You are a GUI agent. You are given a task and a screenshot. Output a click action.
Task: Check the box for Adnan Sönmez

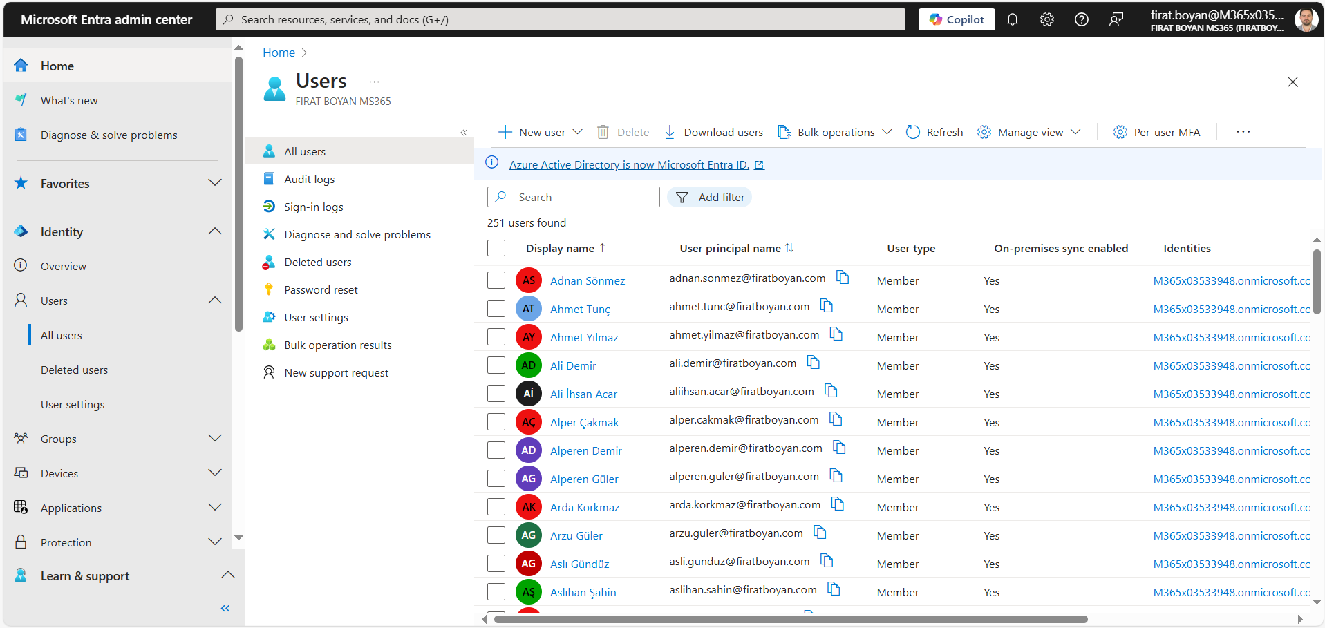tap(496, 280)
